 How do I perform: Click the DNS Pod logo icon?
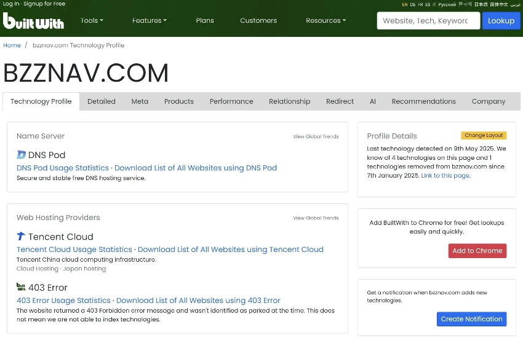(21, 154)
